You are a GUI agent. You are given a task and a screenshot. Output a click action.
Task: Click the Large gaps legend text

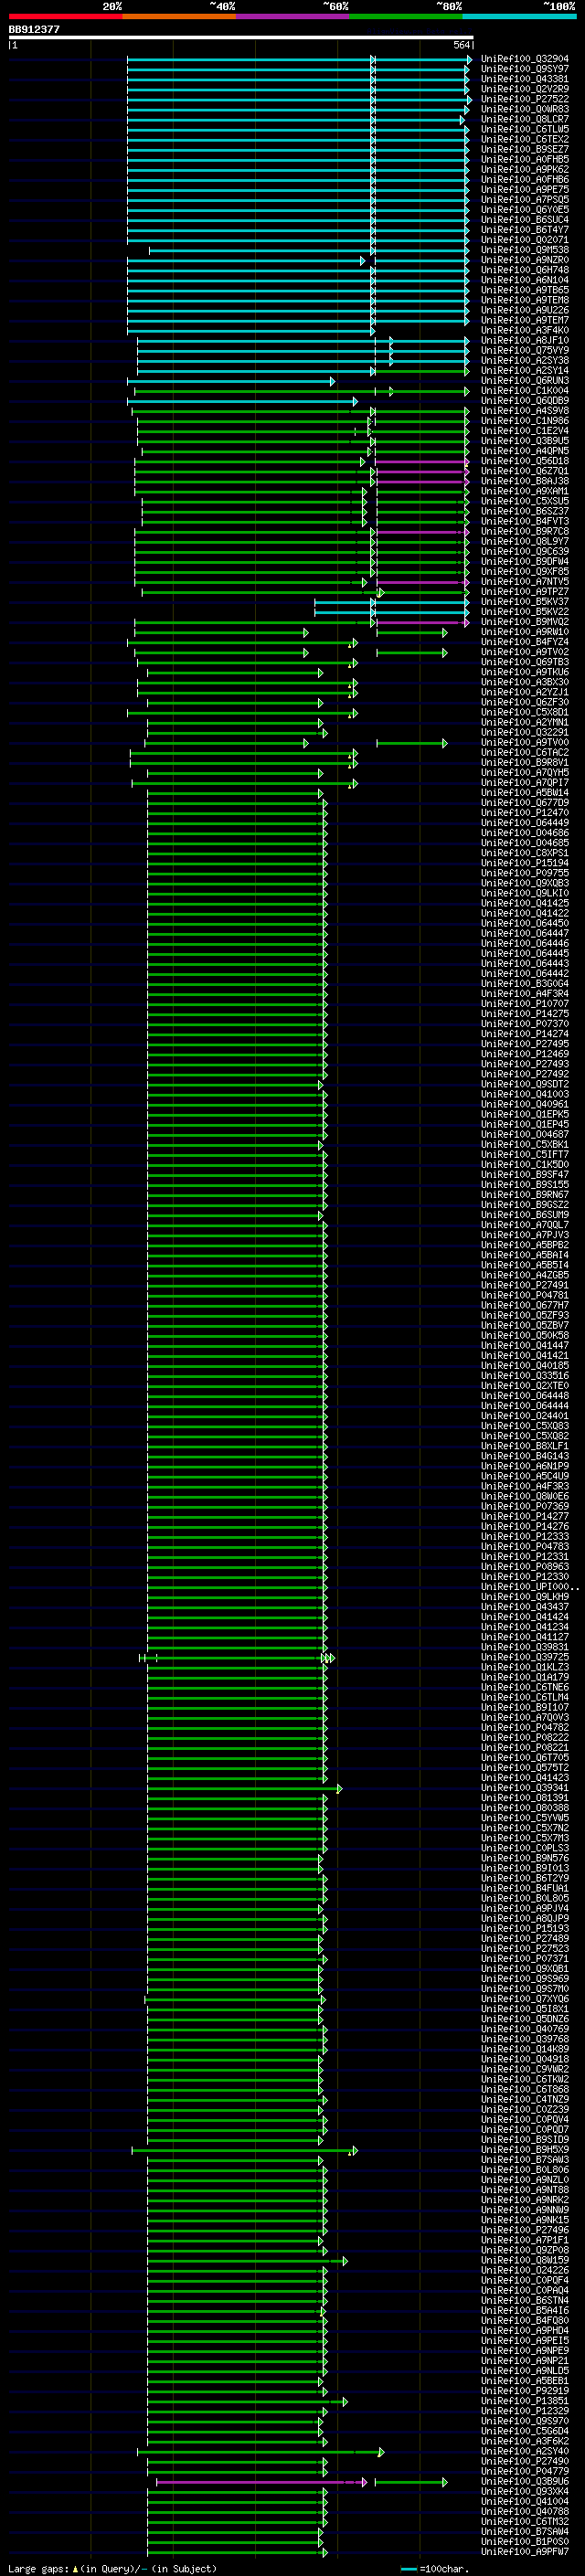pos(112,2569)
